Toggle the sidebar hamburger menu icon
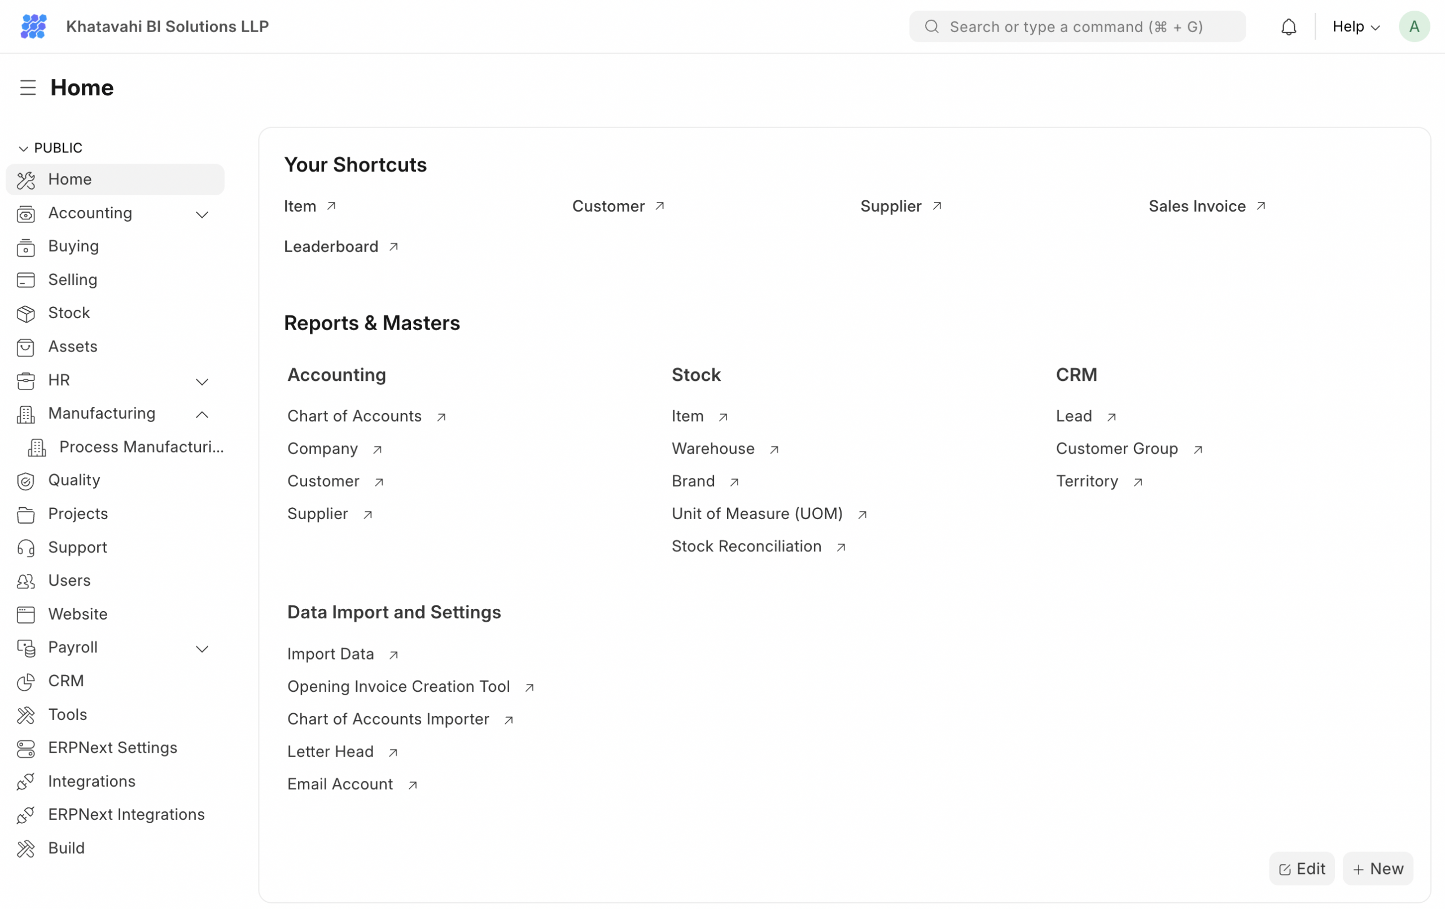 pos(28,87)
